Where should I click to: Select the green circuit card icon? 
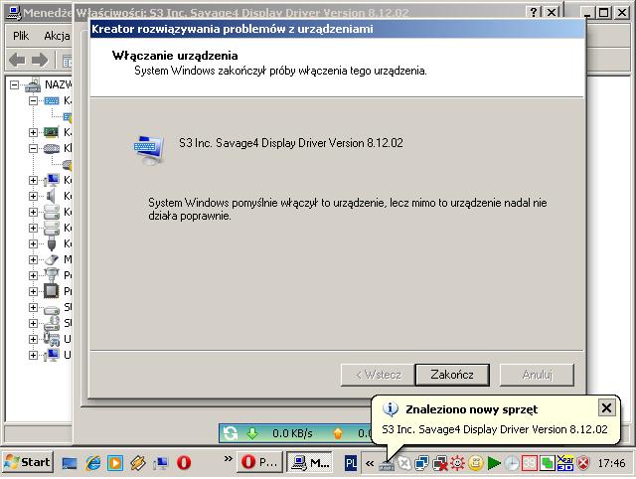pos(52,132)
